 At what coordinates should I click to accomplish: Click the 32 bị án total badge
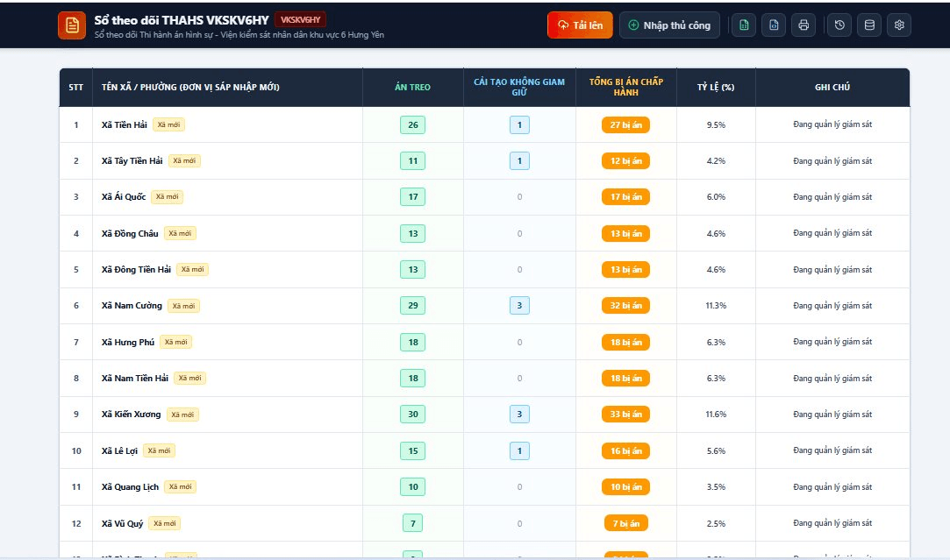[x=625, y=305]
